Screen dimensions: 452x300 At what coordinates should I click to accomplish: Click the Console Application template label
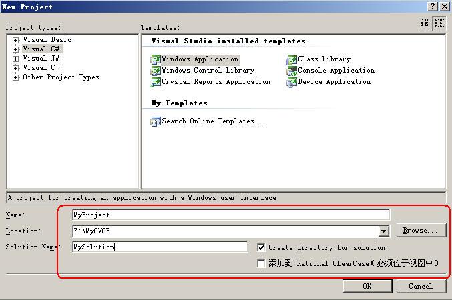(x=336, y=70)
